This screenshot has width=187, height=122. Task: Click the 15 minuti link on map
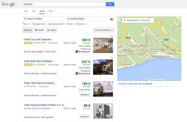tap(143, 20)
